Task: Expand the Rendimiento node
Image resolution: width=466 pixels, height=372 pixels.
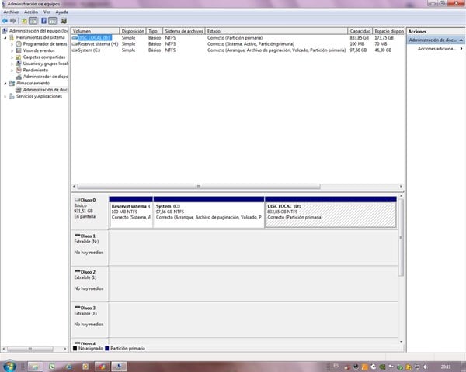Action: coord(12,71)
